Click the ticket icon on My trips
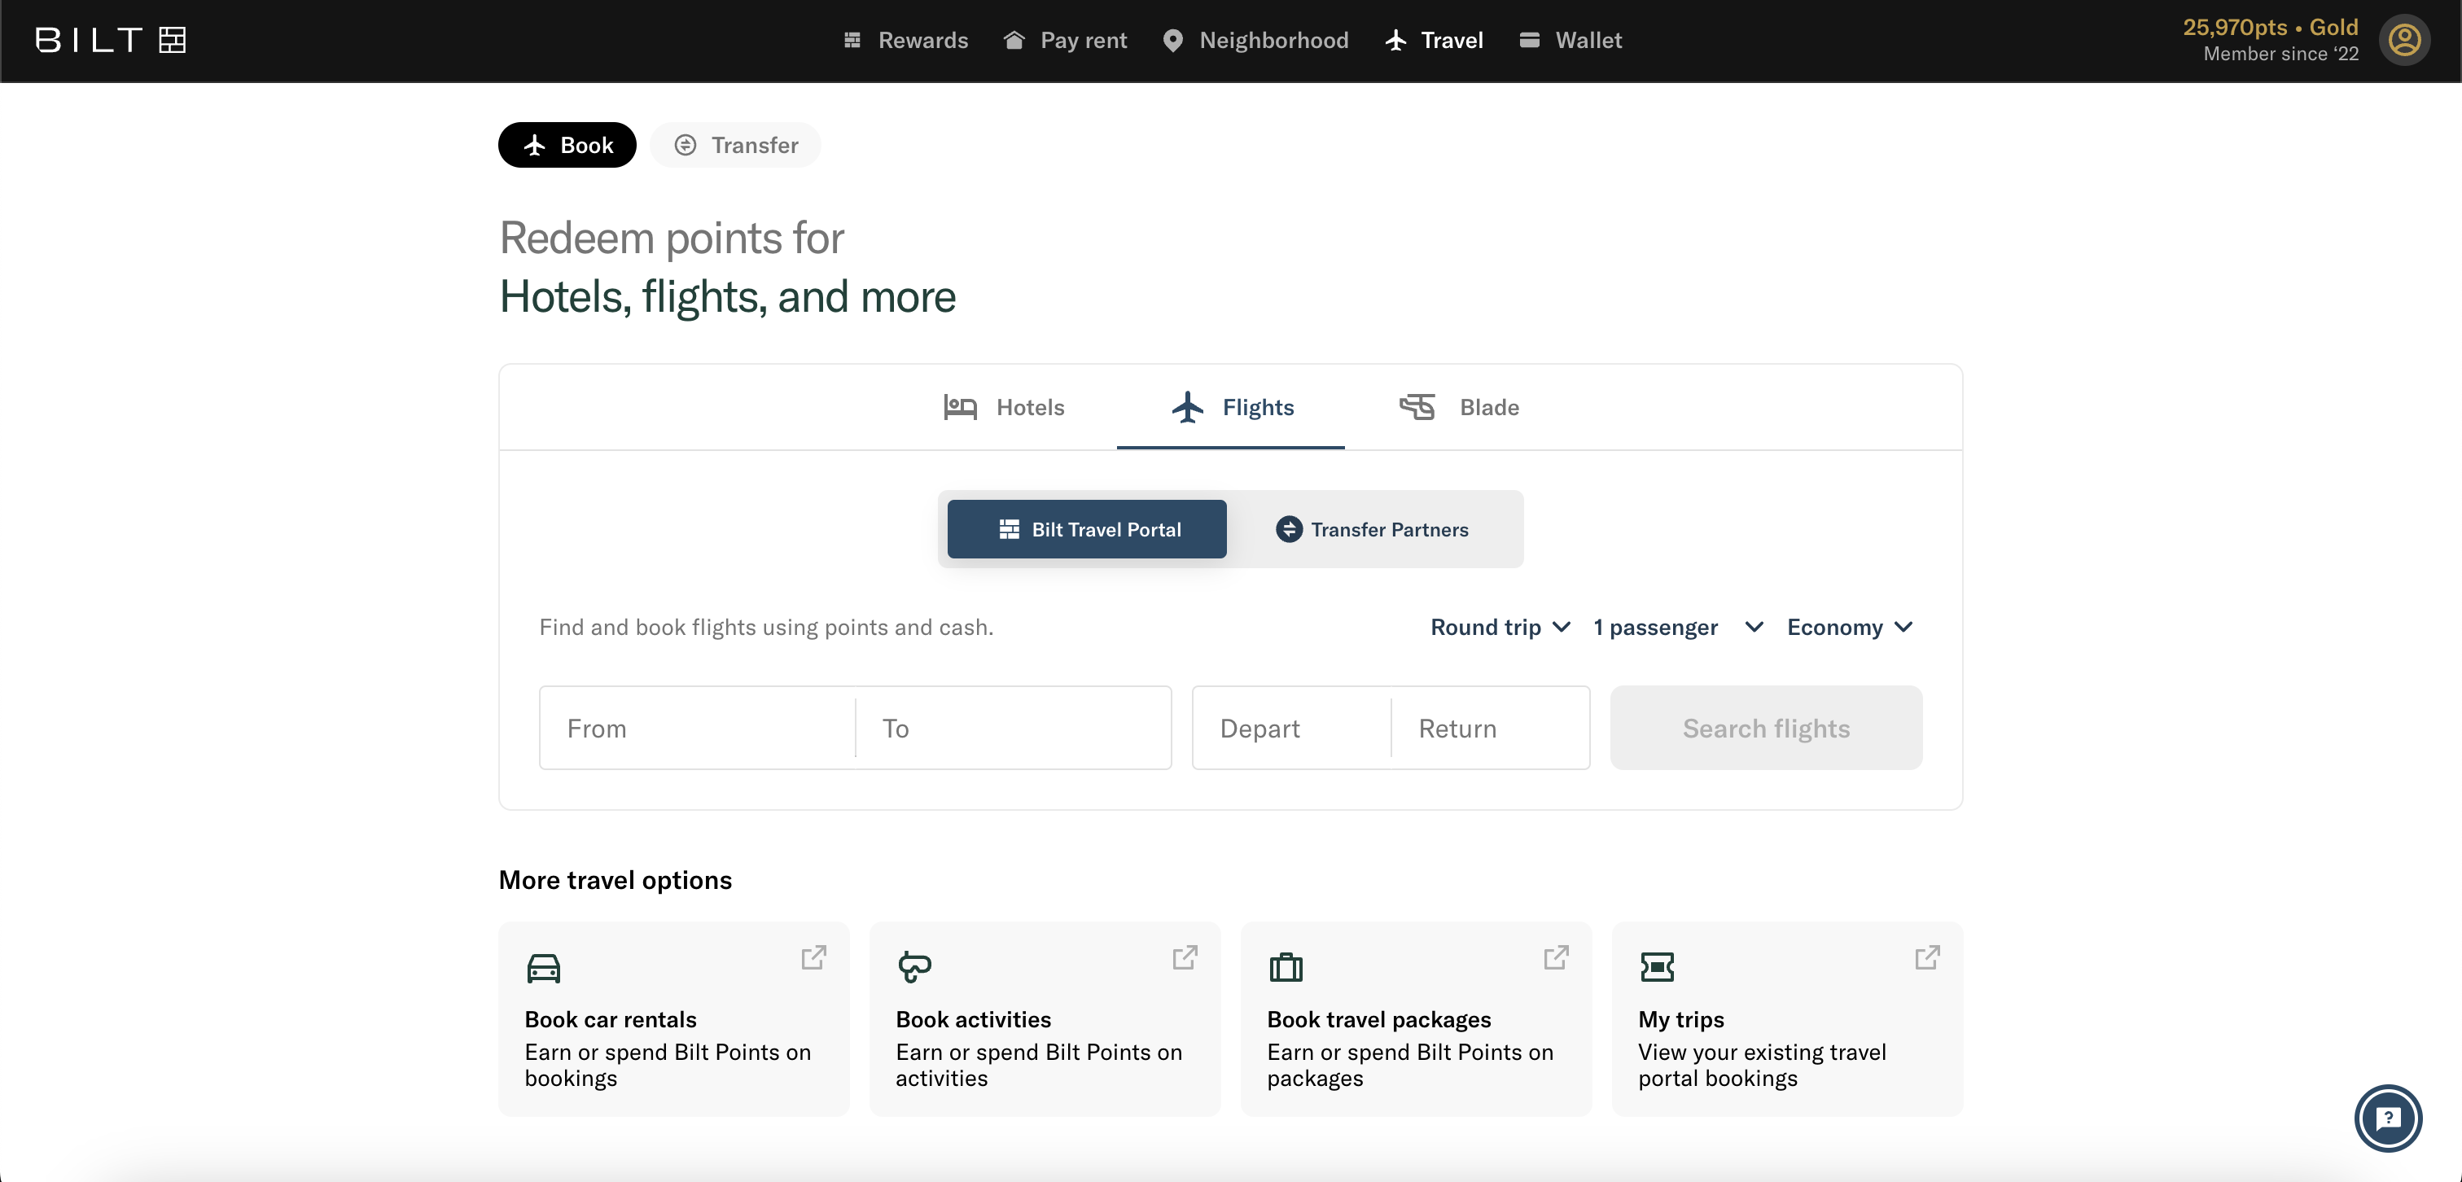Viewport: 2462px width, 1182px height. [1656, 966]
